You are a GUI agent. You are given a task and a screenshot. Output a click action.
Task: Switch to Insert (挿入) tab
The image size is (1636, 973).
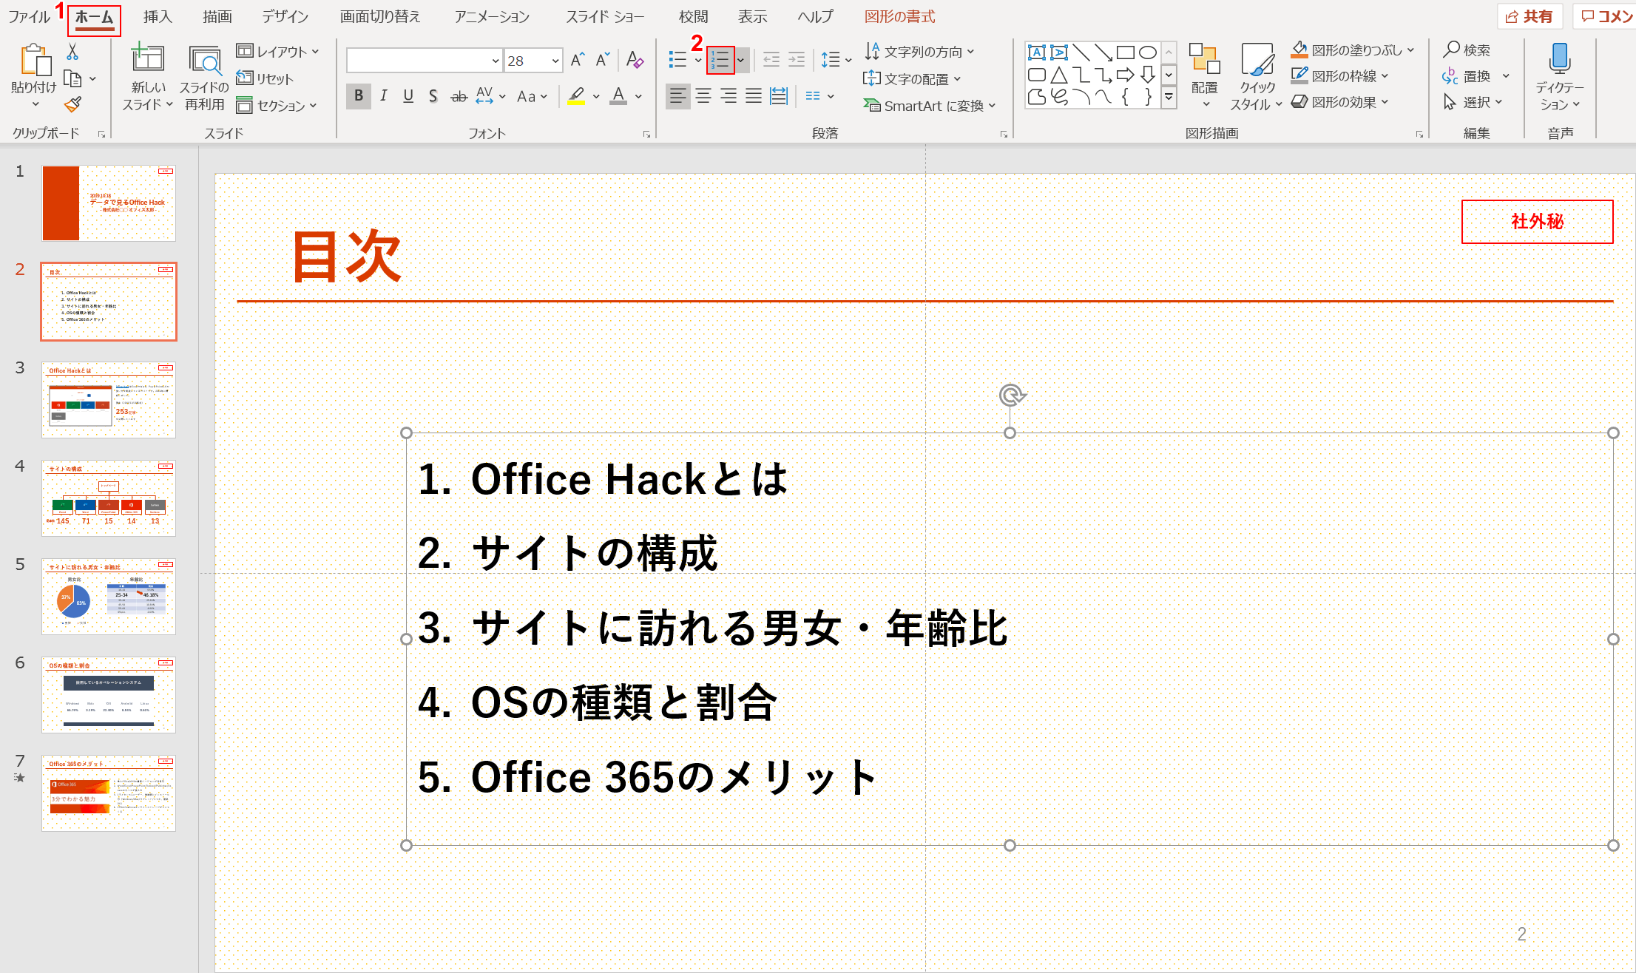click(x=158, y=16)
